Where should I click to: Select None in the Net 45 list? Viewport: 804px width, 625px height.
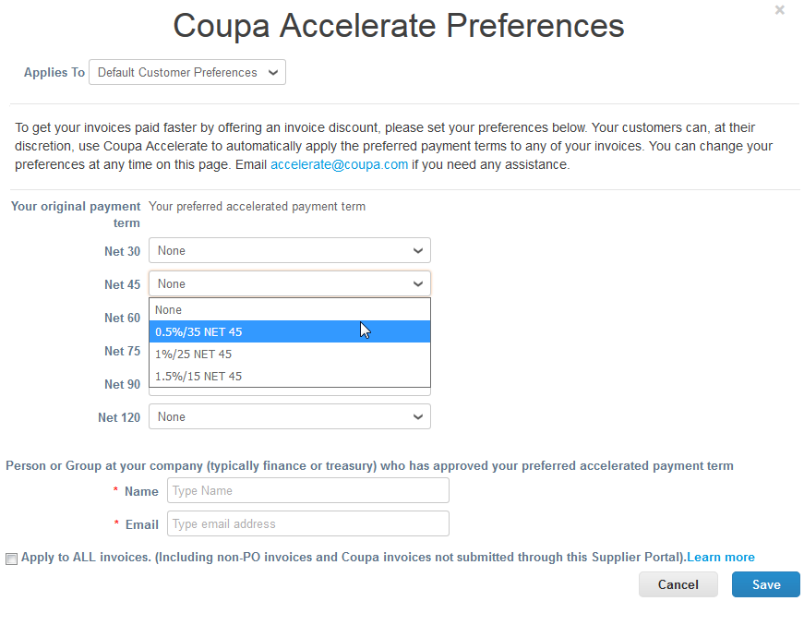coord(290,309)
